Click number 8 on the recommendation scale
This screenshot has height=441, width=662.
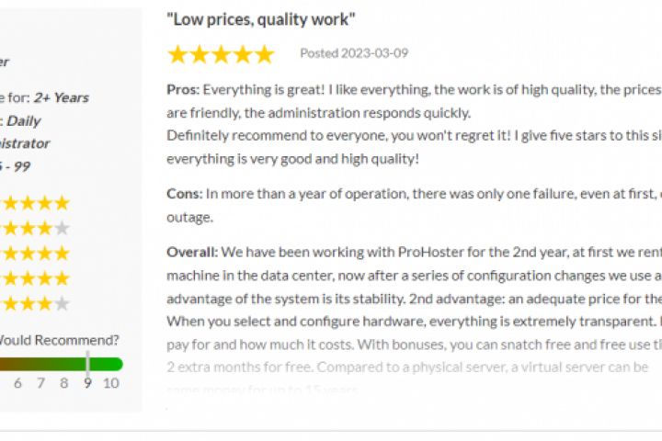(x=64, y=383)
